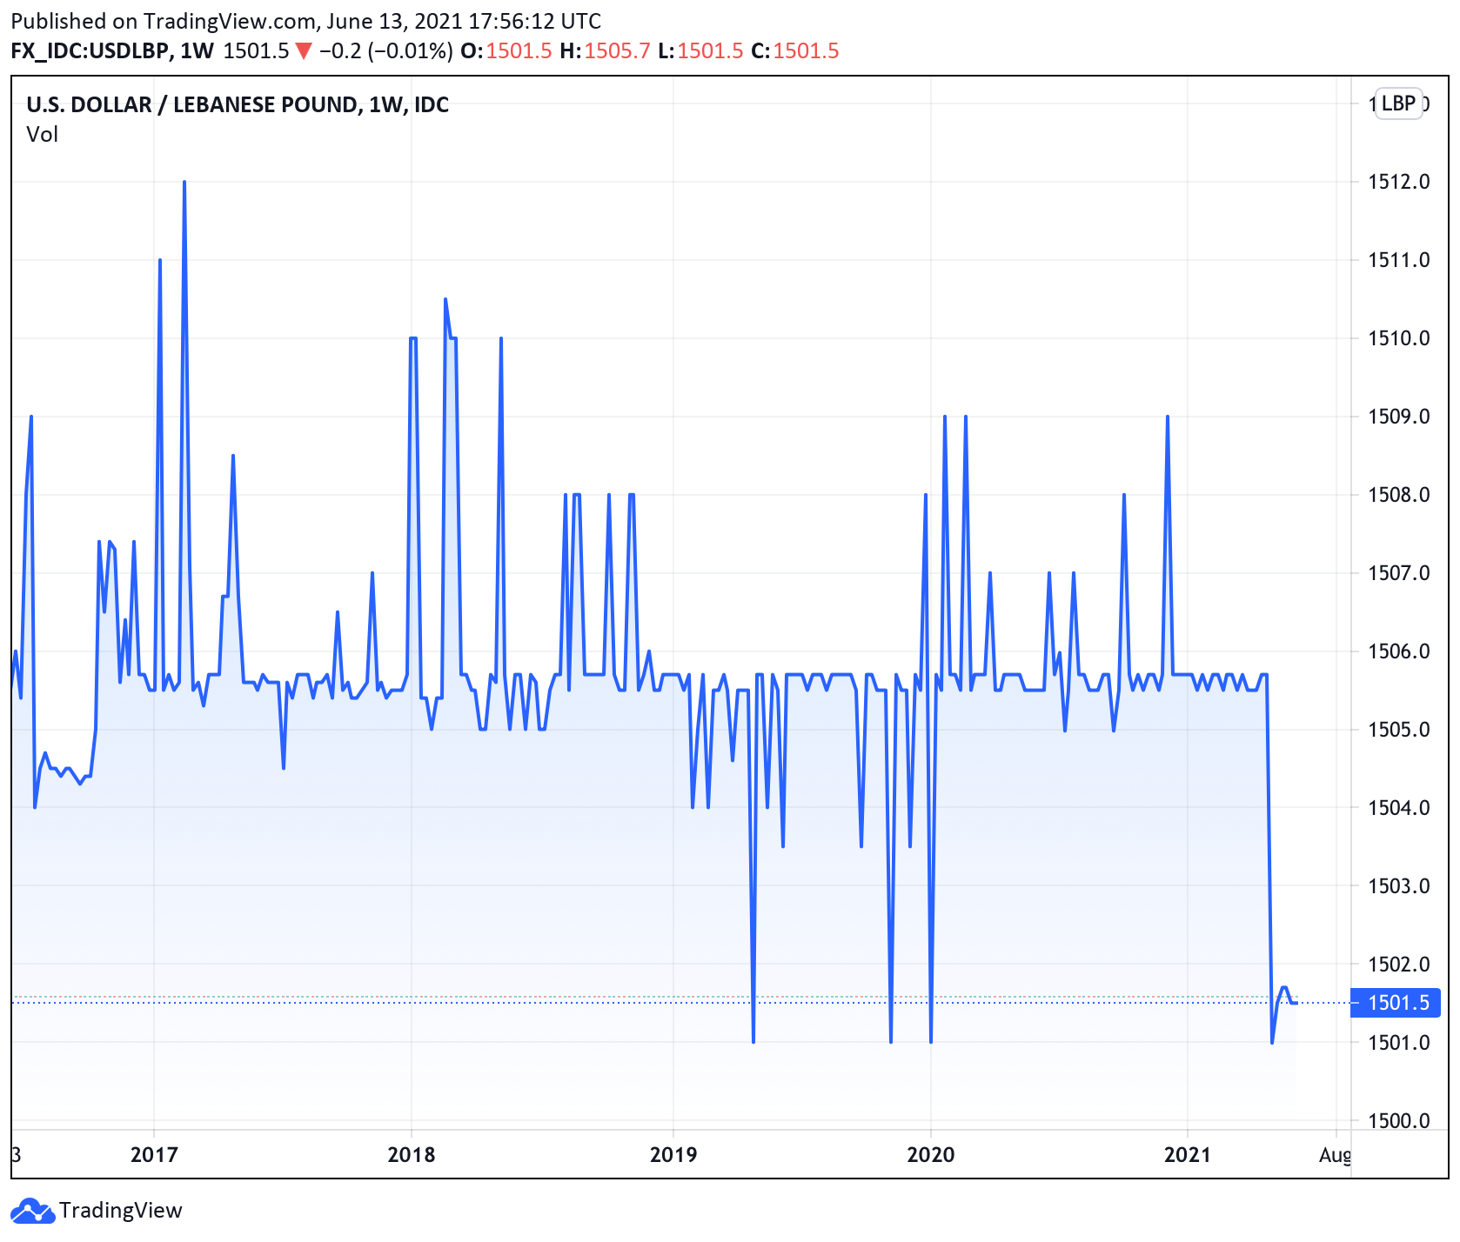This screenshot has height=1242, width=1460.
Task: Click the U.S. Dollar / Lebanese Pound chart title
Action: pos(238,105)
